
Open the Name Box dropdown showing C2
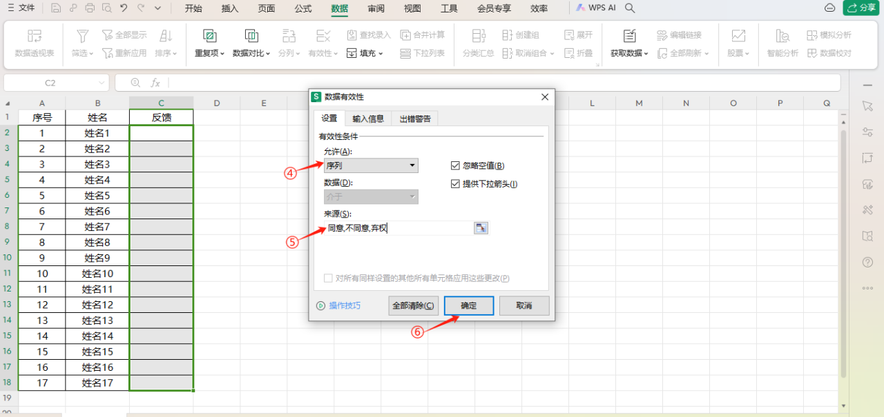click(102, 83)
